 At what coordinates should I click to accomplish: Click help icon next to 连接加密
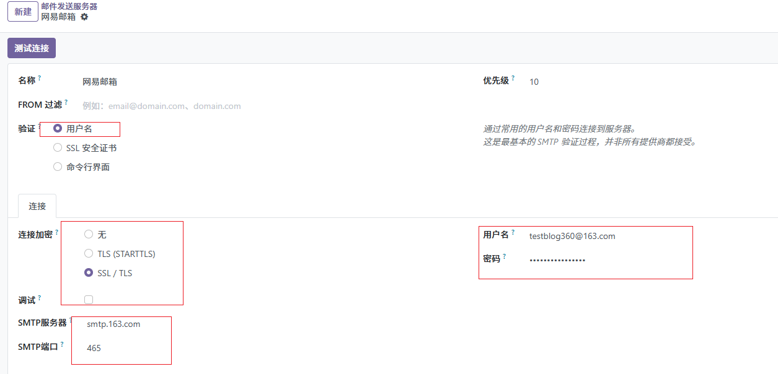tap(57, 232)
